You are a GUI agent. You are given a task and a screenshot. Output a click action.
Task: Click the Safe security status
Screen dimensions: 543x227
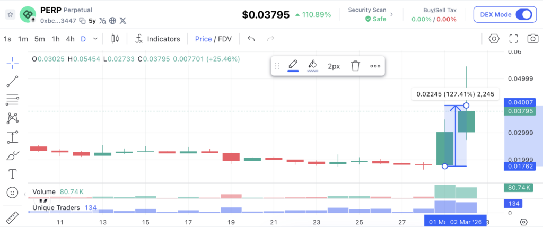click(x=376, y=19)
